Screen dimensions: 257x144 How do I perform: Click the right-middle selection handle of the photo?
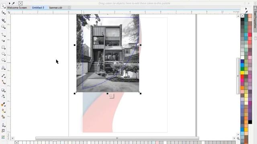pyautogui.click(x=141, y=45)
